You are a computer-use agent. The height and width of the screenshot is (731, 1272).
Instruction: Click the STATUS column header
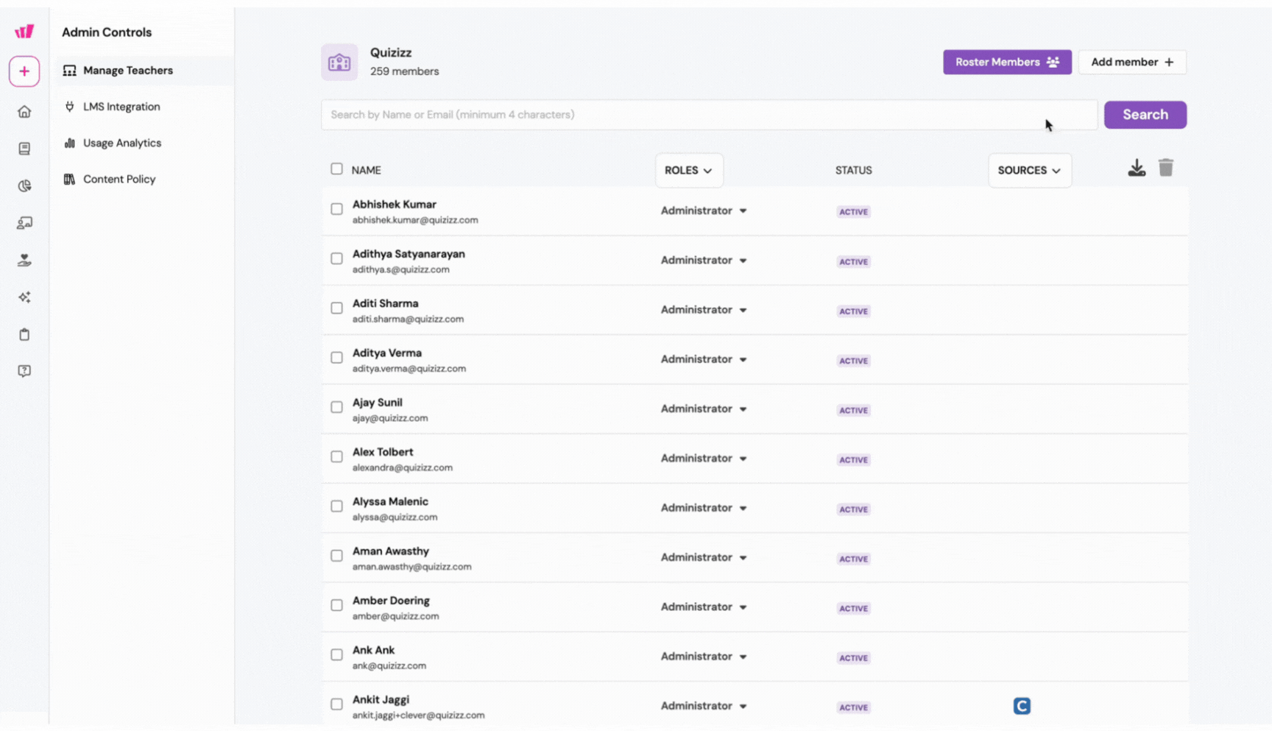[854, 170]
